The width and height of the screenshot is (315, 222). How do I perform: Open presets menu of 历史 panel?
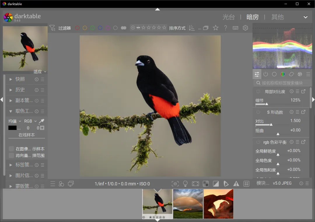43,90
